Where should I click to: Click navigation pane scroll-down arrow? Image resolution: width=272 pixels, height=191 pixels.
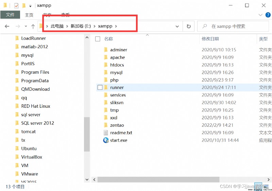click(x=87, y=179)
